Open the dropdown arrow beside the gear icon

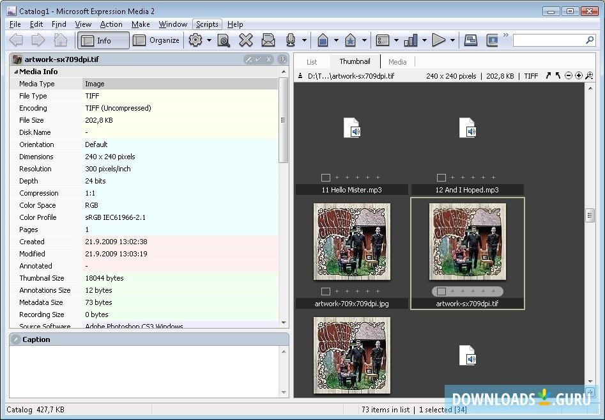pyautogui.click(x=209, y=40)
